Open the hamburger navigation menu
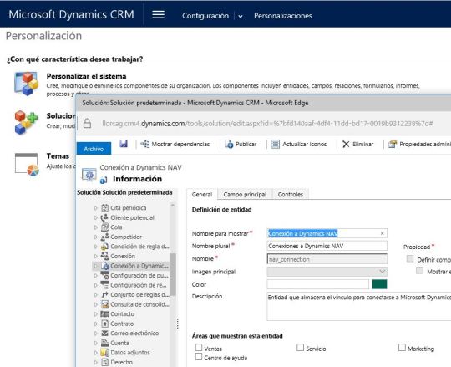The image size is (451, 367). pos(158,15)
